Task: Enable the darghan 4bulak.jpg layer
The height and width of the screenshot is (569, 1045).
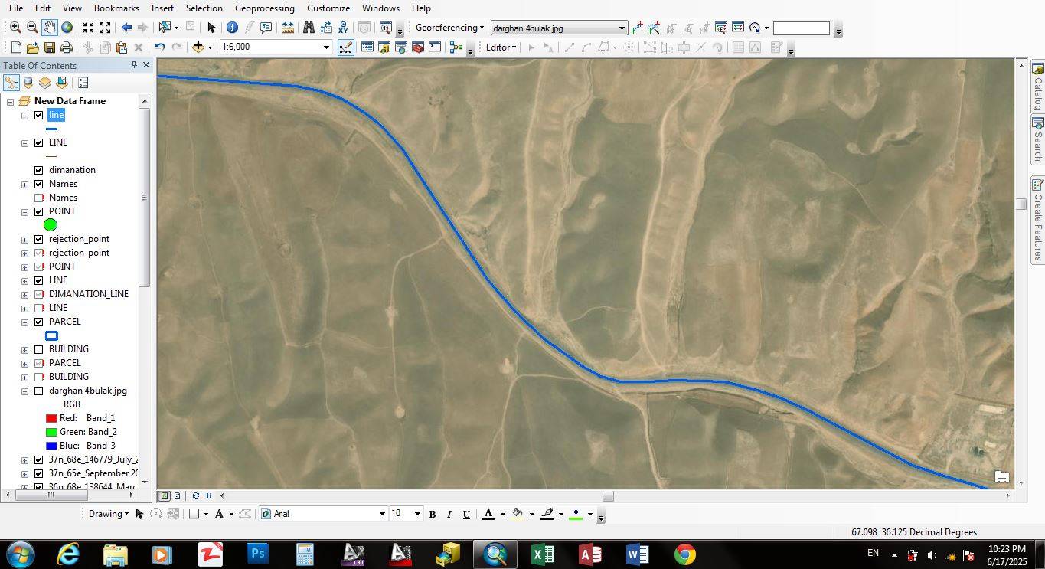Action: (x=39, y=391)
